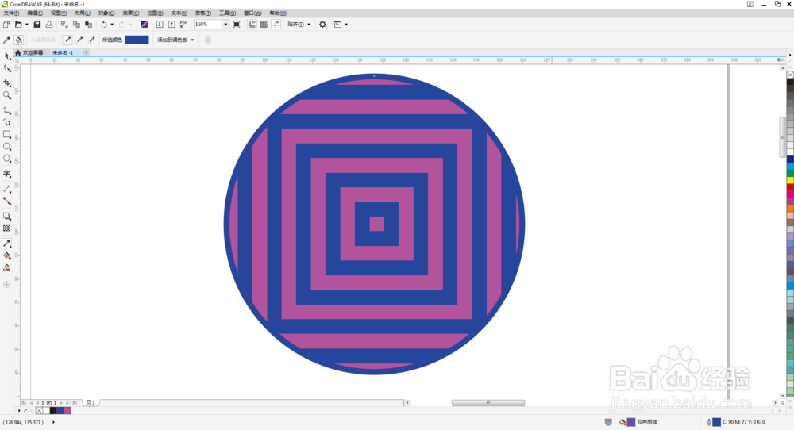This screenshot has width=794, height=430.
Task: Select the Interactive Fill tool
Action: (x=6, y=255)
